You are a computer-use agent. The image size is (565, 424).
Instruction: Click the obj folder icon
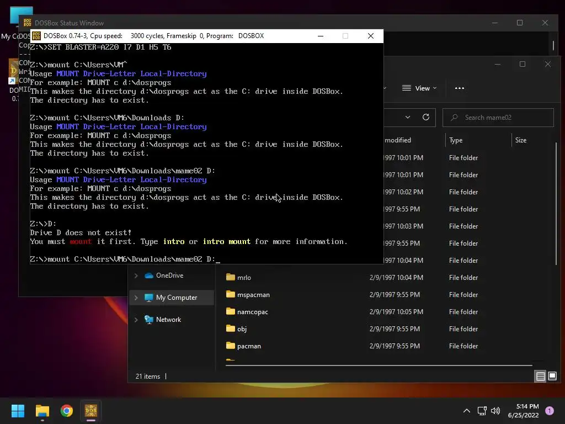(x=230, y=328)
